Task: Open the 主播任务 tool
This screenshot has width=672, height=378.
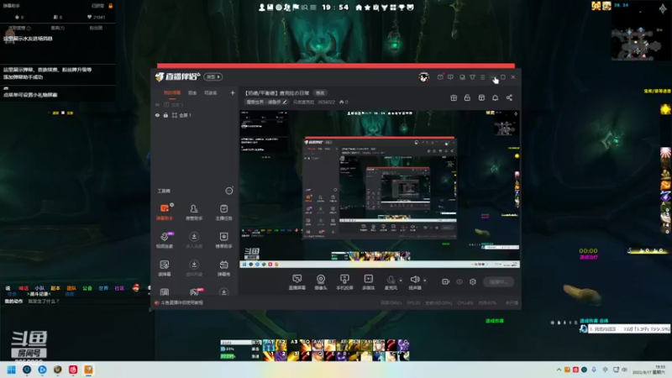Action: [x=223, y=212]
